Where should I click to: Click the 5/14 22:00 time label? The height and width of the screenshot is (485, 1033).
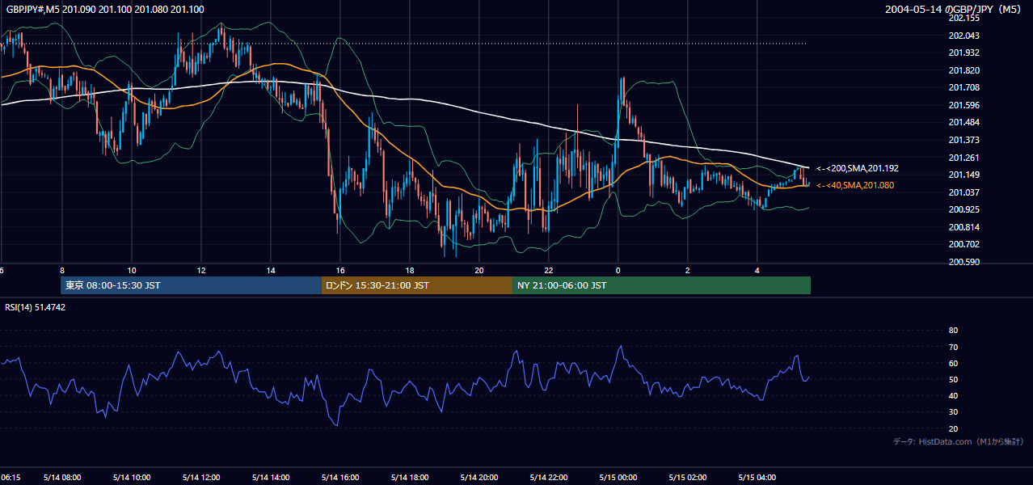coord(549,478)
